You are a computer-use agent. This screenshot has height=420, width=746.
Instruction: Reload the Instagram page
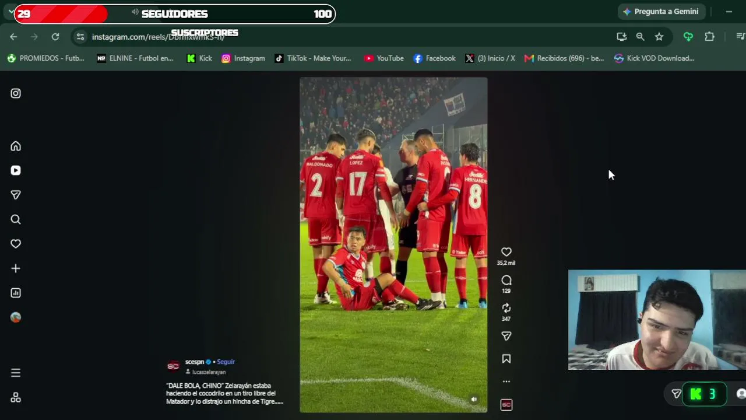pos(55,37)
